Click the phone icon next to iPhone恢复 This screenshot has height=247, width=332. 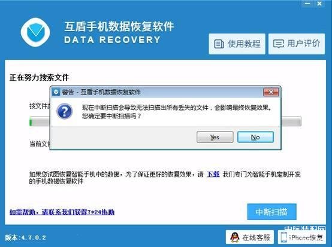coord(283,237)
